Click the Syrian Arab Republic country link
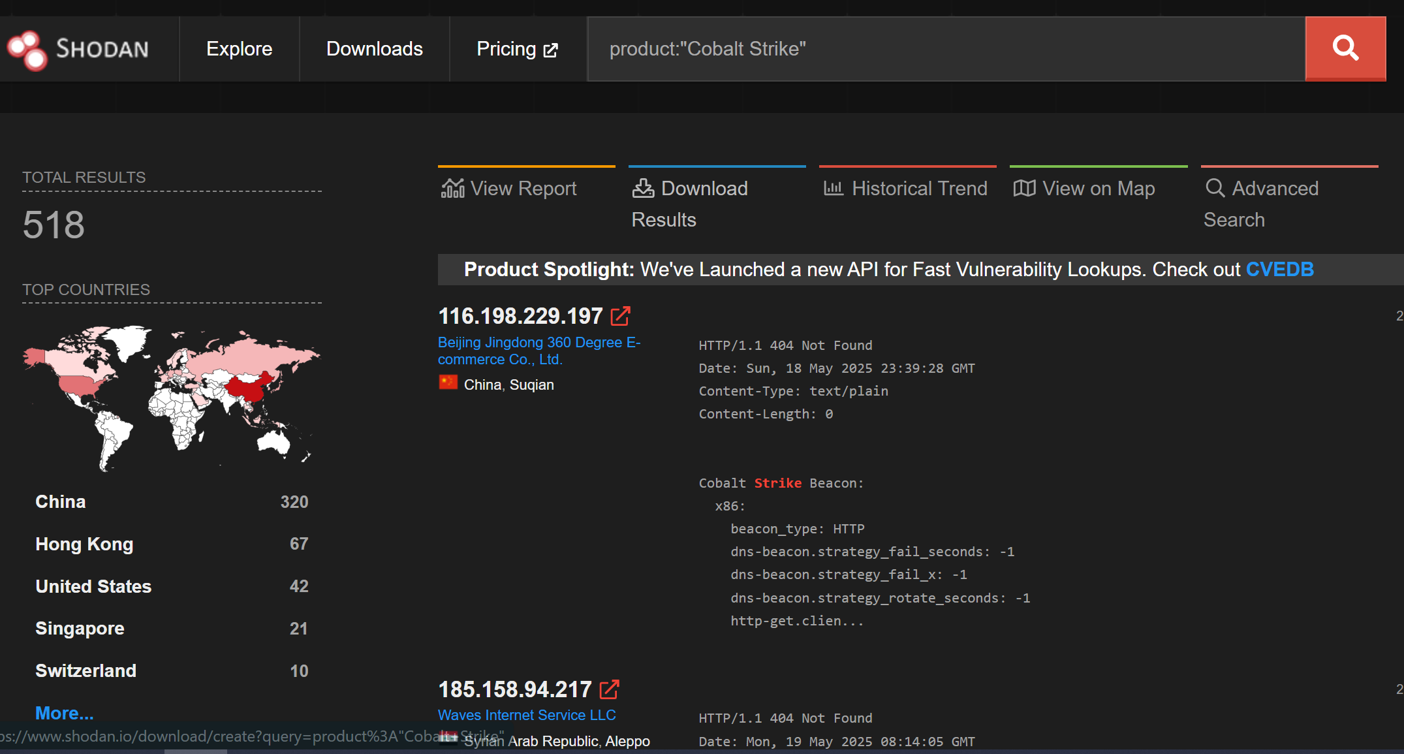 click(531, 741)
